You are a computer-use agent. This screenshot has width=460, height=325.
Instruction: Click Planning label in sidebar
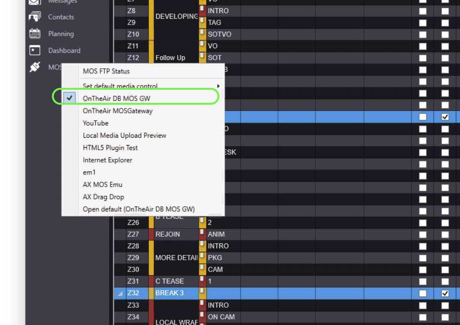pos(61,34)
